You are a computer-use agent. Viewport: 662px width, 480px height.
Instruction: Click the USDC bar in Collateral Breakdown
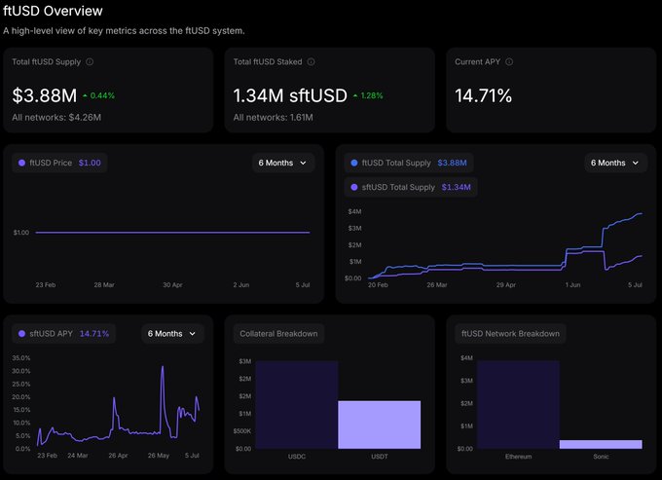point(297,404)
